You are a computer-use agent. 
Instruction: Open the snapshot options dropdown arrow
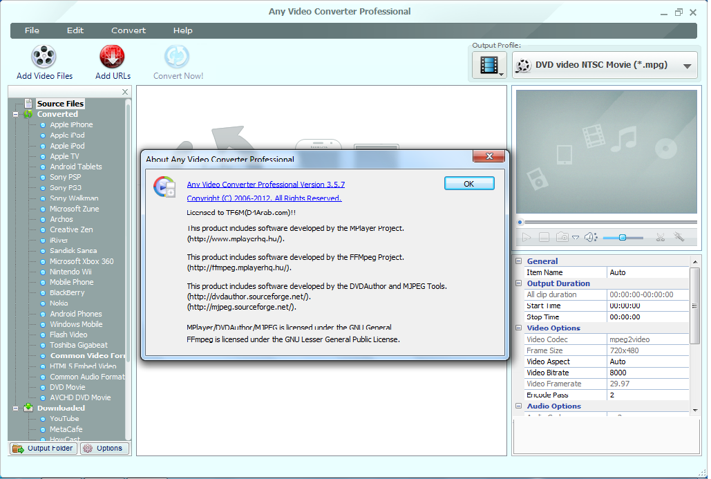click(x=576, y=237)
